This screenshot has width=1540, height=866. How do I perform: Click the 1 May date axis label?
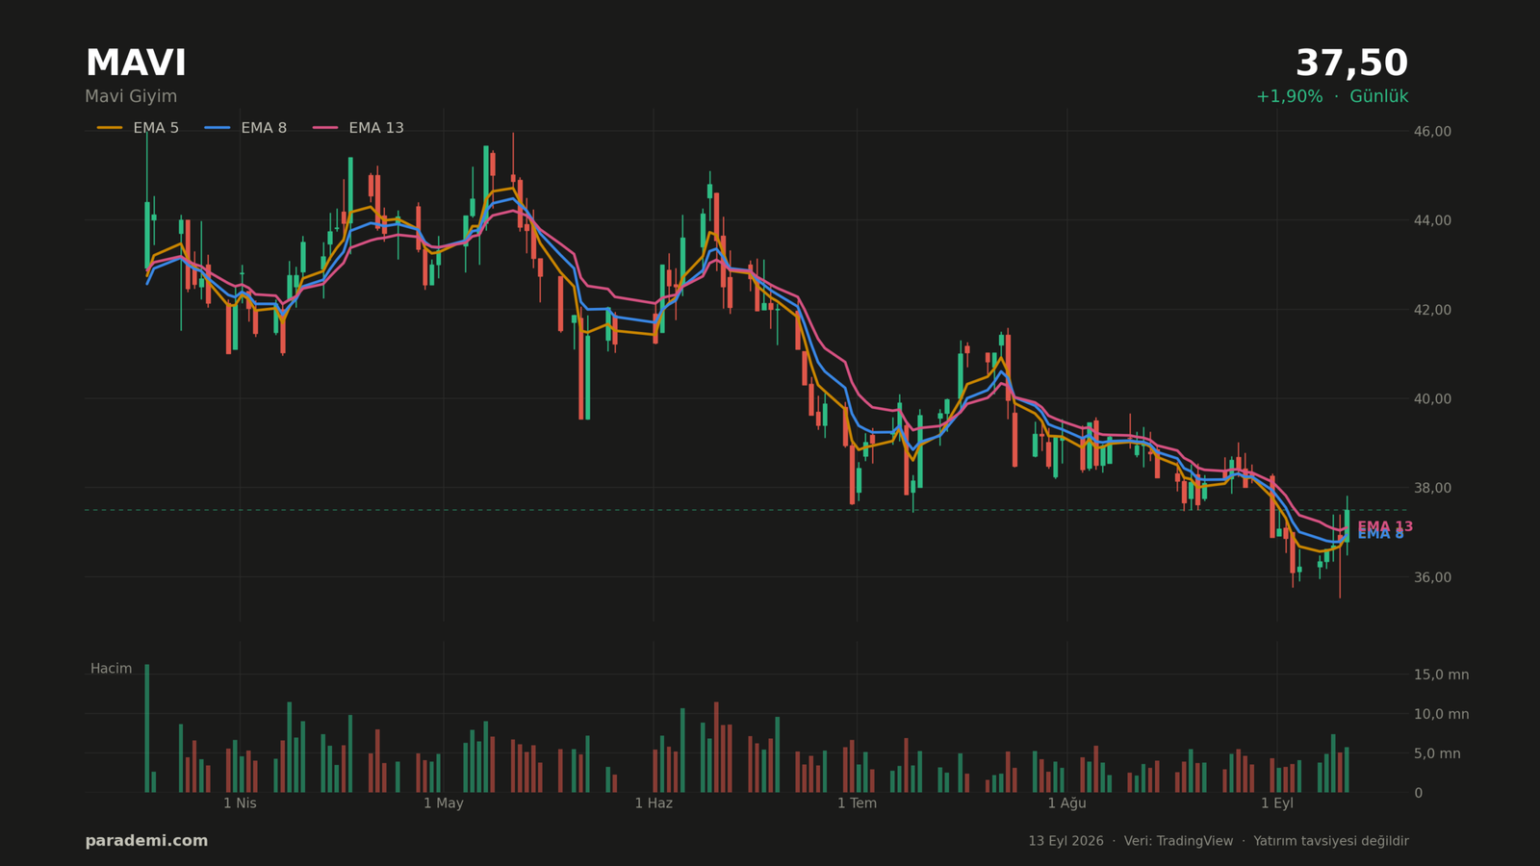pos(444,803)
